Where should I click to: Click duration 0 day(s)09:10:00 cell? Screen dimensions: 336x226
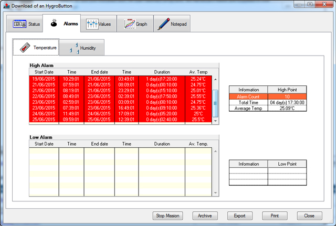162,108
